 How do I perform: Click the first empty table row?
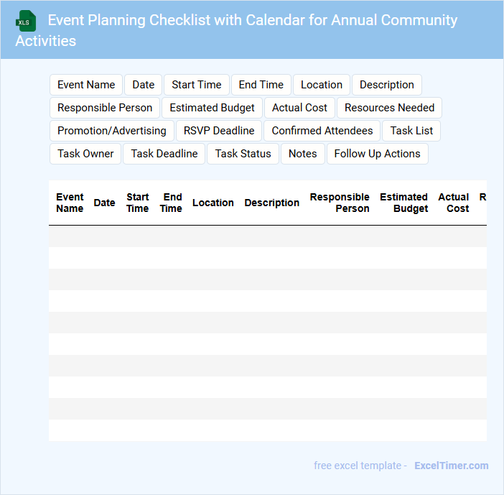click(x=268, y=236)
